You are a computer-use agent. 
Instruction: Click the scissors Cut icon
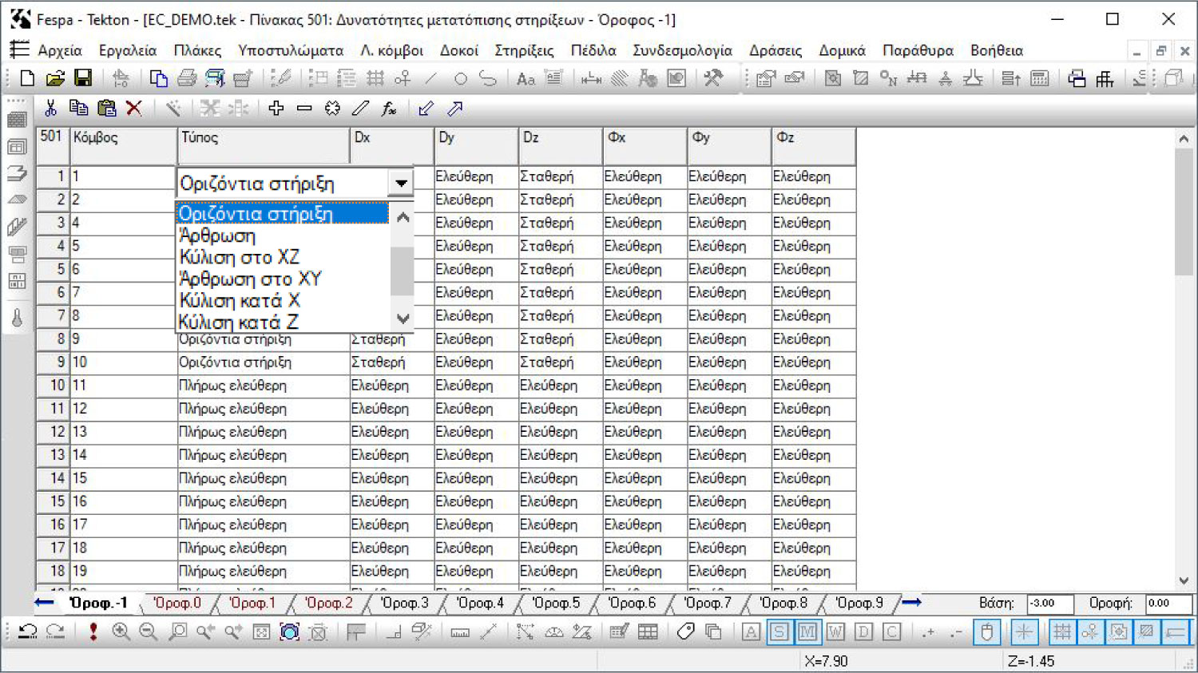[50, 109]
